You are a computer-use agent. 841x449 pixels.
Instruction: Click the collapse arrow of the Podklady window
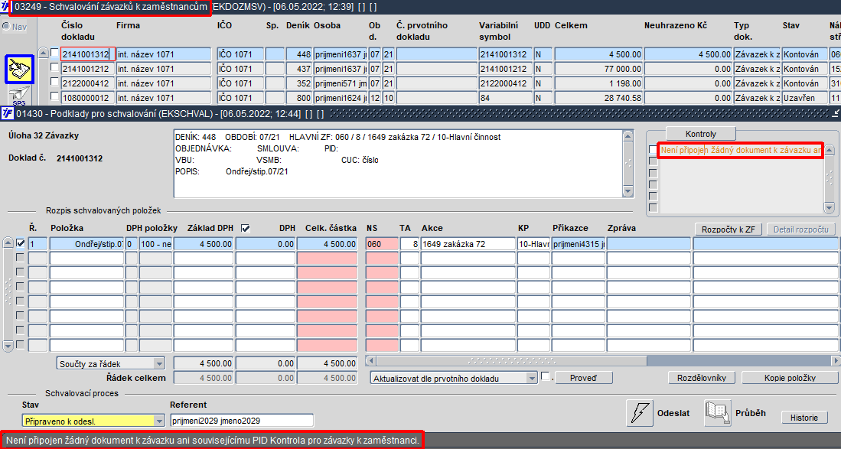(x=836, y=114)
